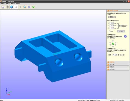
Task: Click the blue fit-to-screen icon
Action: click(x=29, y=7)
